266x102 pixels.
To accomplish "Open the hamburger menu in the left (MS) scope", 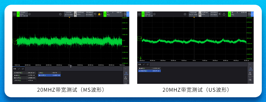I will (14, 14).
